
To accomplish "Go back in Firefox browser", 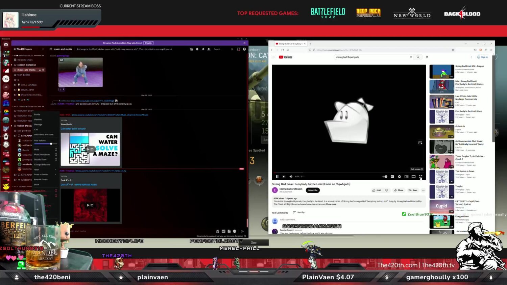I will point(272,50).
